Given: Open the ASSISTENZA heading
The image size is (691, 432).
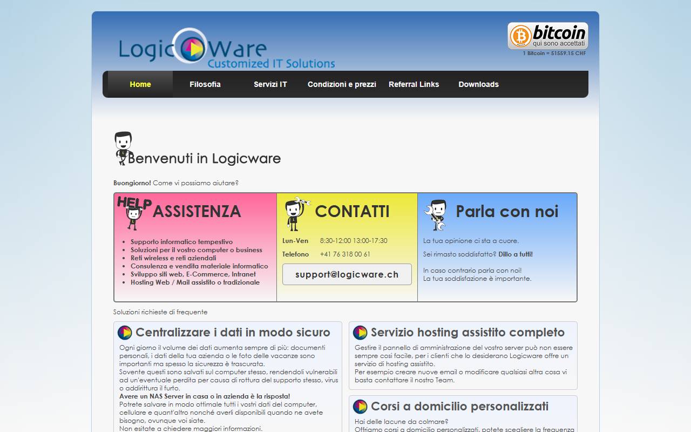Looking at the screenshot, I should click(x=197, y=211).
